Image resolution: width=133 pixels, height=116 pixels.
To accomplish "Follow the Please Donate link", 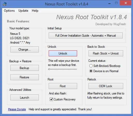I will click(x=17, y=109).
